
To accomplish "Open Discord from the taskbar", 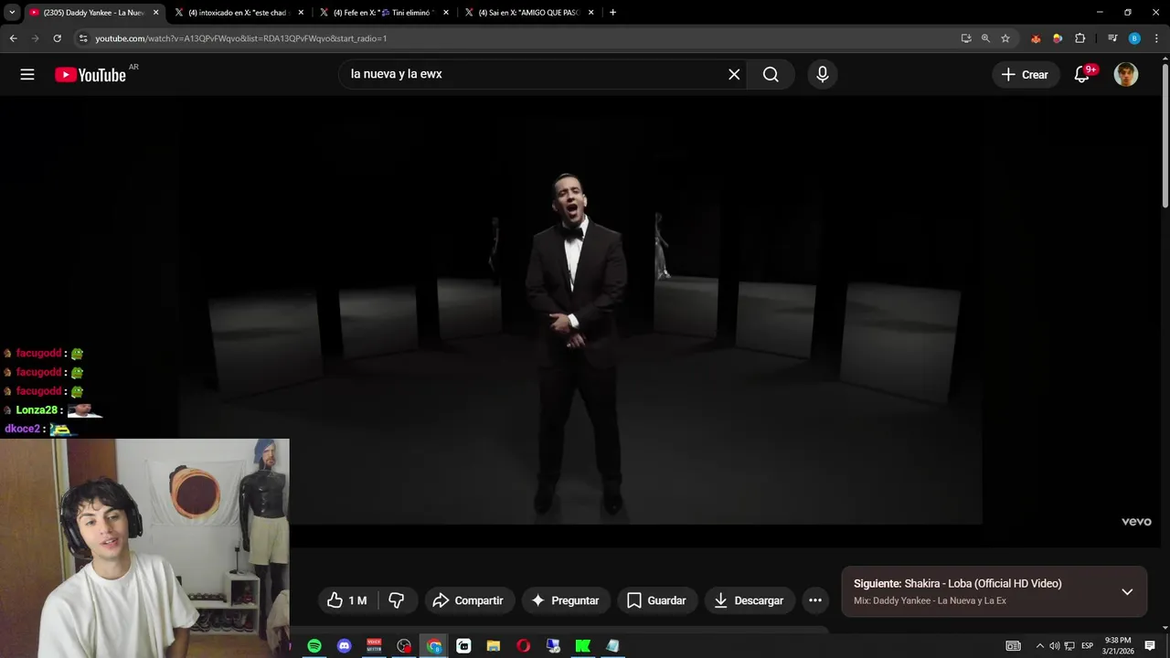I will coord(345,645).
